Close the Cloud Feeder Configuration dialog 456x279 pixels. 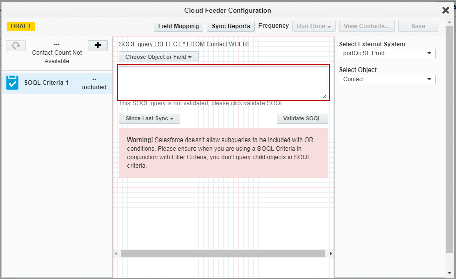(445, 10)
